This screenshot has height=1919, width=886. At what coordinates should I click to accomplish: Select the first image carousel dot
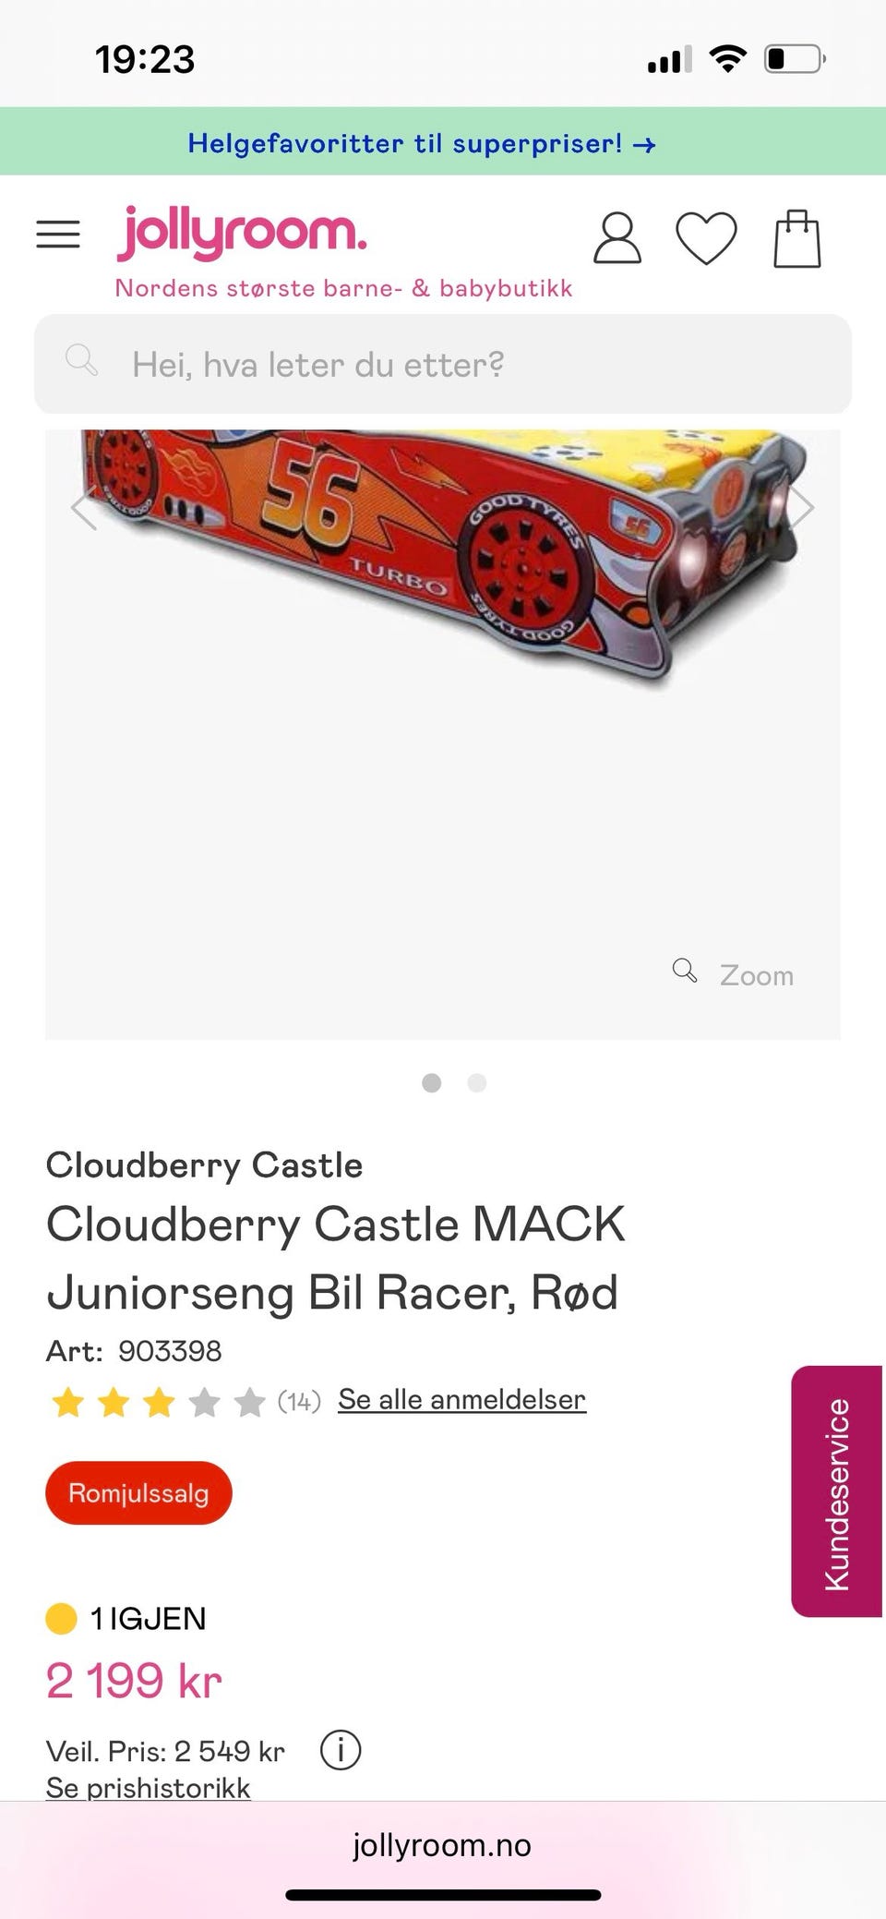pyautogui.click(x=431, y=1082)
